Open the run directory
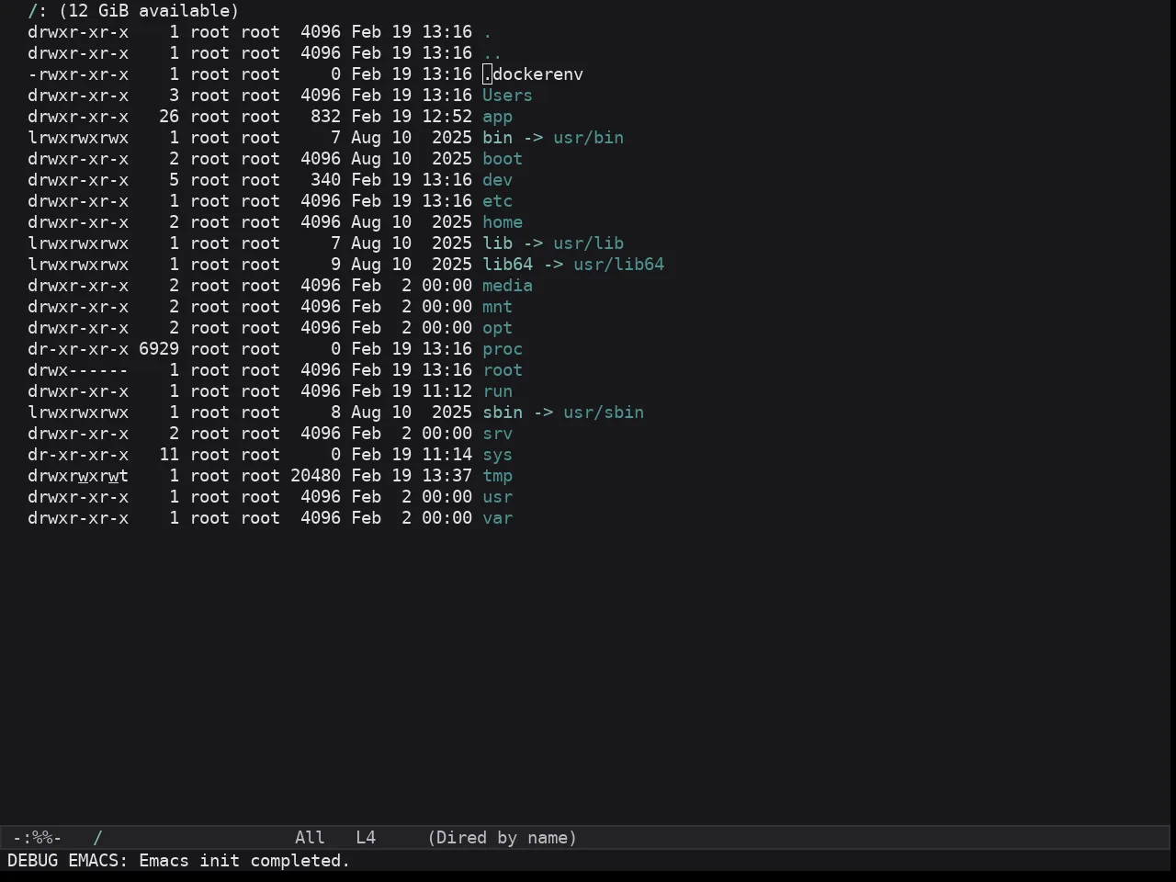Screen dimensions: 1176x882 [x=497, y=391]
